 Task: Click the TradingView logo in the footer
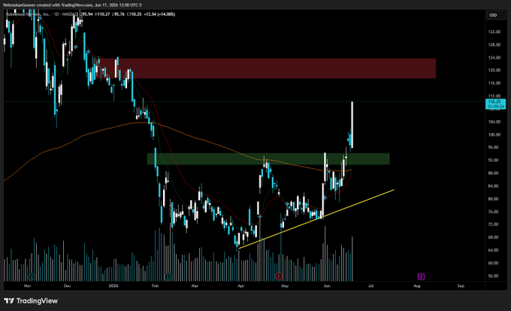click(31, 301)
